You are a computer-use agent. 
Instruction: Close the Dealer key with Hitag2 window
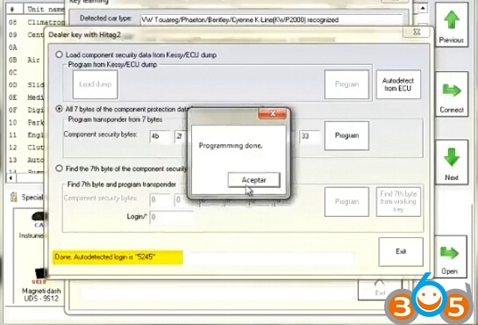pos(417,32)
